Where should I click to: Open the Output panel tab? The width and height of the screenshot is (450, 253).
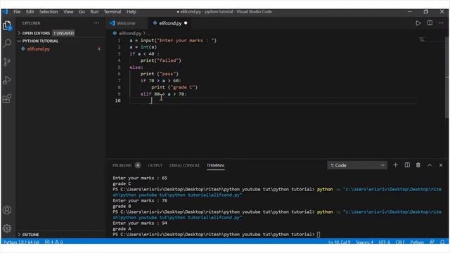[155, 166]
